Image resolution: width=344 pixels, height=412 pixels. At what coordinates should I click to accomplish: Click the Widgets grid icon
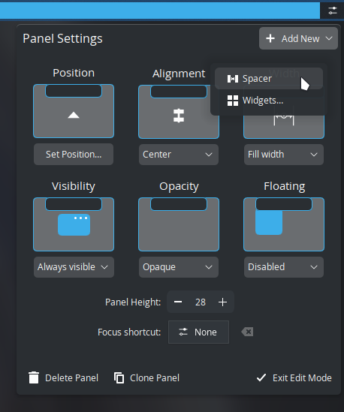pos(233,101)
